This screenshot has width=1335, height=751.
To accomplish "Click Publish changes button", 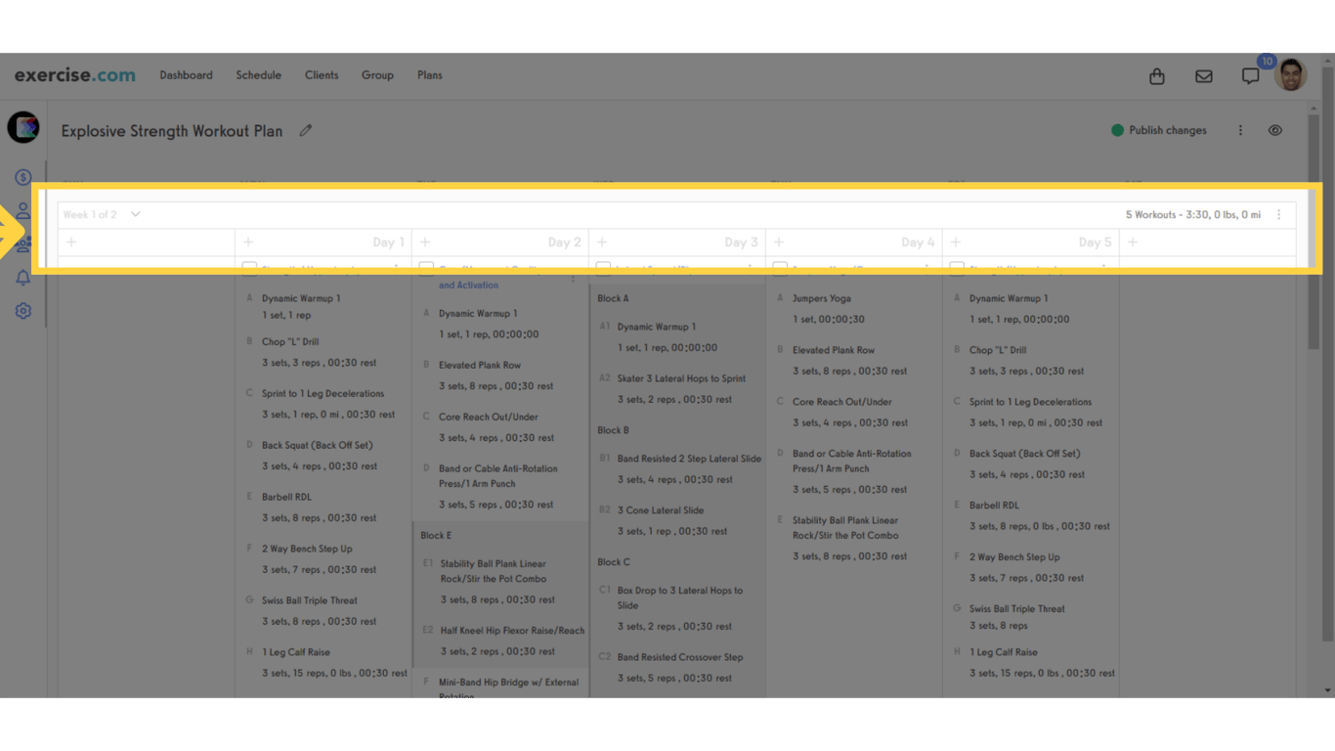I will click(x=1159, y=131).
